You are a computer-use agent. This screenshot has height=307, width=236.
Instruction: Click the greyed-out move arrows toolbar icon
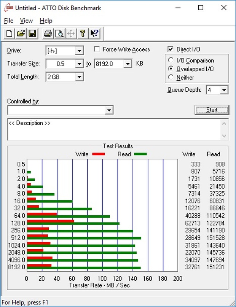[71, 33]
